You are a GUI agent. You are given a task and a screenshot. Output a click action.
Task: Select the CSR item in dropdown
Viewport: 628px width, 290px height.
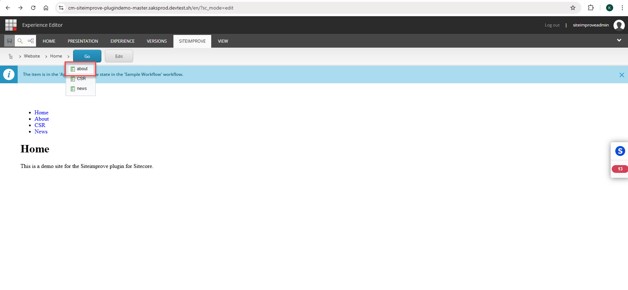[81, 79]
